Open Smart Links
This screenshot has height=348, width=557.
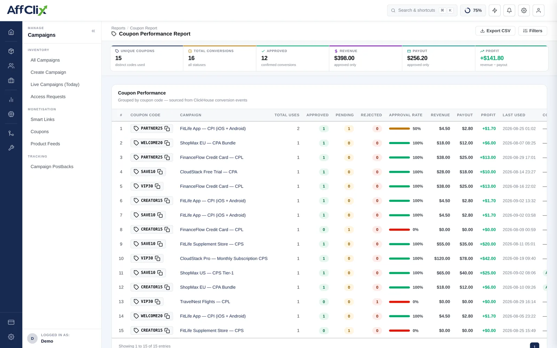[42, 119]
